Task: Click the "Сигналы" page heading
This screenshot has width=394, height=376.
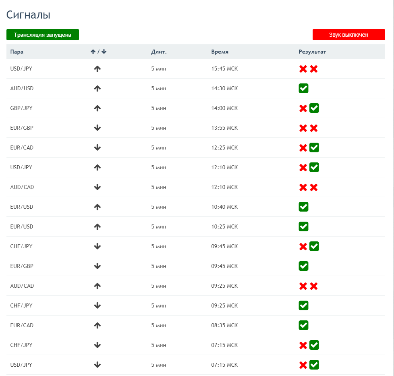Action: (28, 15)
